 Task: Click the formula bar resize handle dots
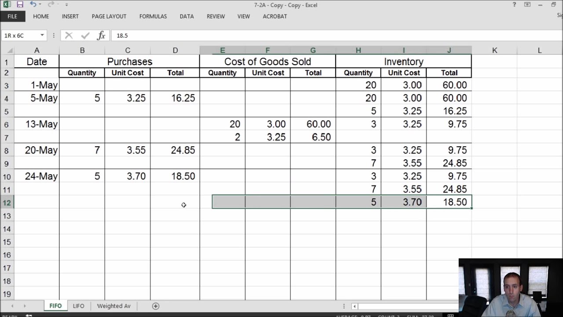(54, 35)
